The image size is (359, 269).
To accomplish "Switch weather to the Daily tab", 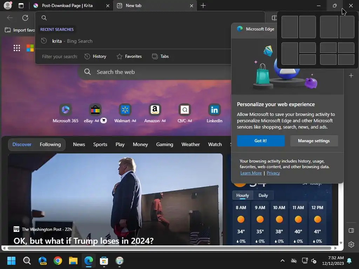I will (x=263, y=195).
